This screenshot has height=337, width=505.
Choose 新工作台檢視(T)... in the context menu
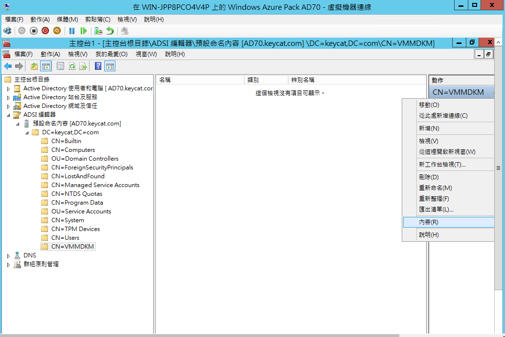click(448, 164)
